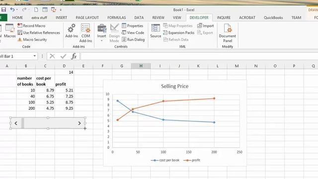Screen dimensions: 318x179
Task: Open the QuickBooks tab
Action: (273, 18)
